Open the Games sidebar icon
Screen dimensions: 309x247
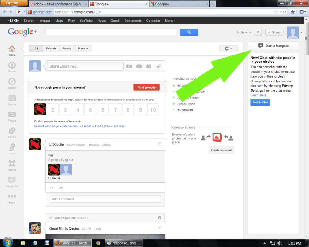pos(12,163)
